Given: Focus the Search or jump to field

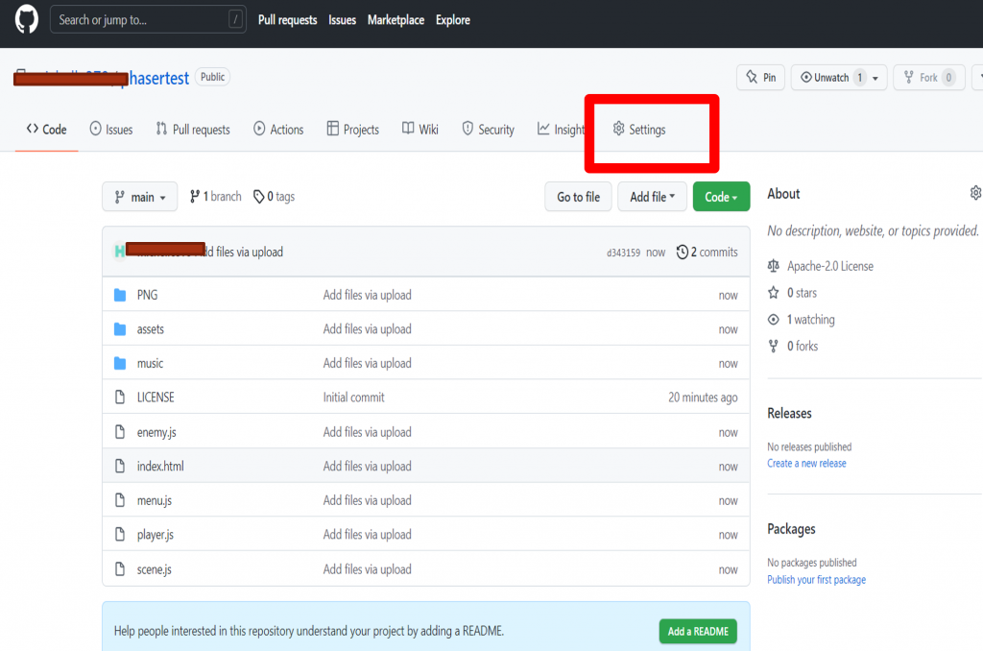Looking at the screenshot, I should (148, 19).
